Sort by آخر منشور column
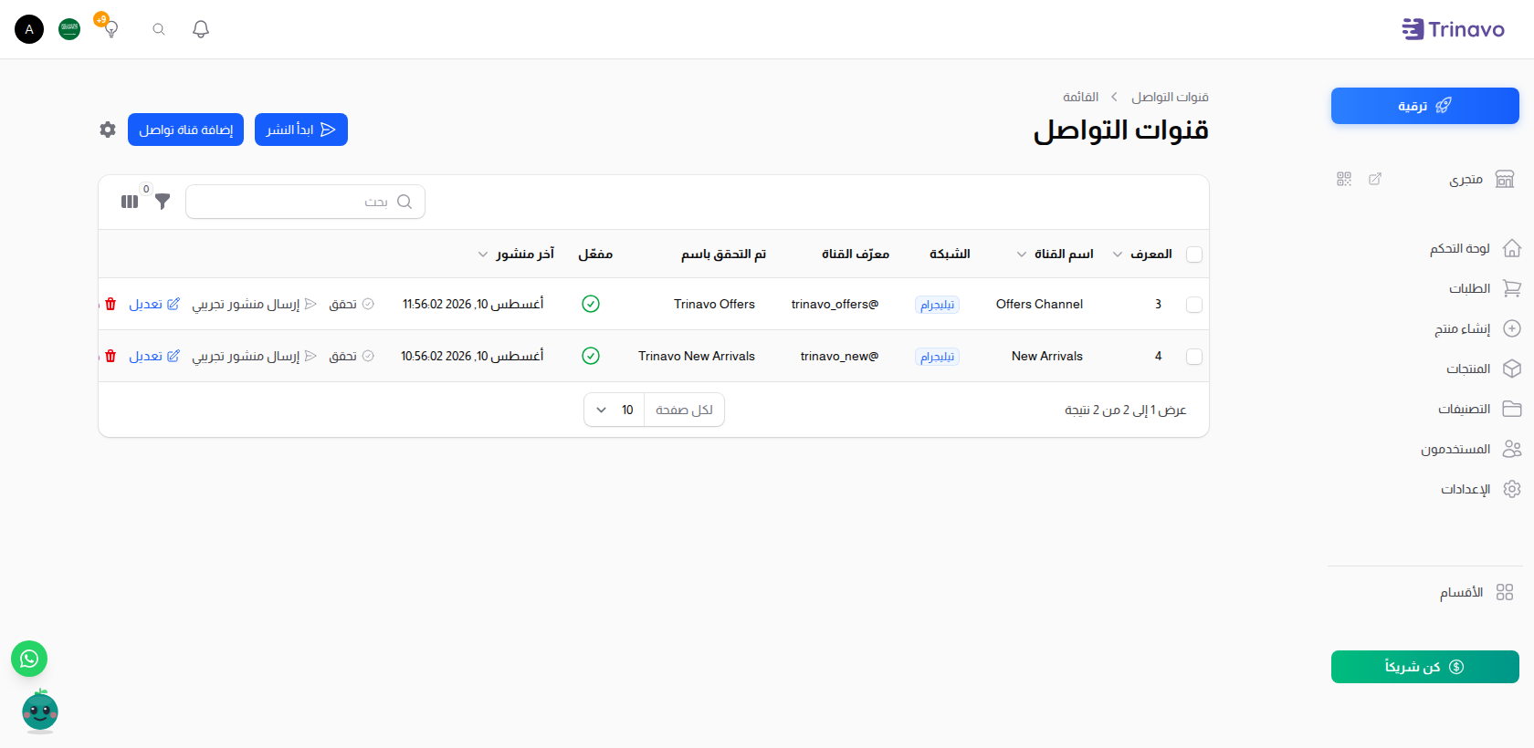The width and height of the screenshot is (1534, 748). pos(516,254)
